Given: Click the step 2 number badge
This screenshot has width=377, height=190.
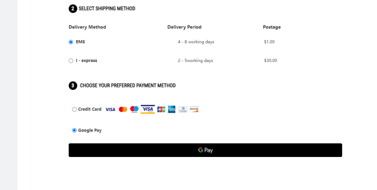Looking at the screenshot, I should click(x=73, y=9).
